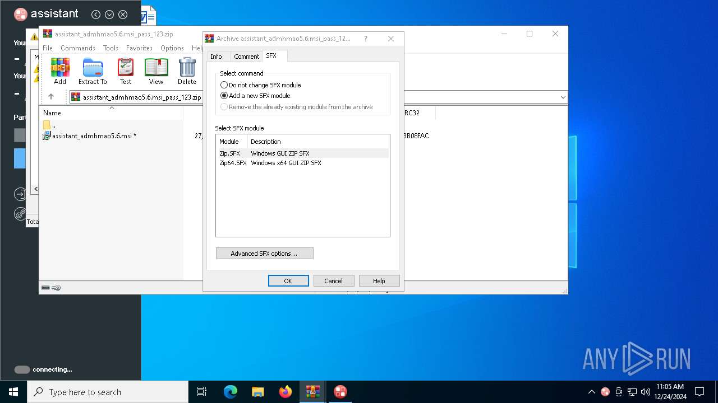Open the Options menu
The height and width of the screenshot is (403, 718).
point(172,48)
